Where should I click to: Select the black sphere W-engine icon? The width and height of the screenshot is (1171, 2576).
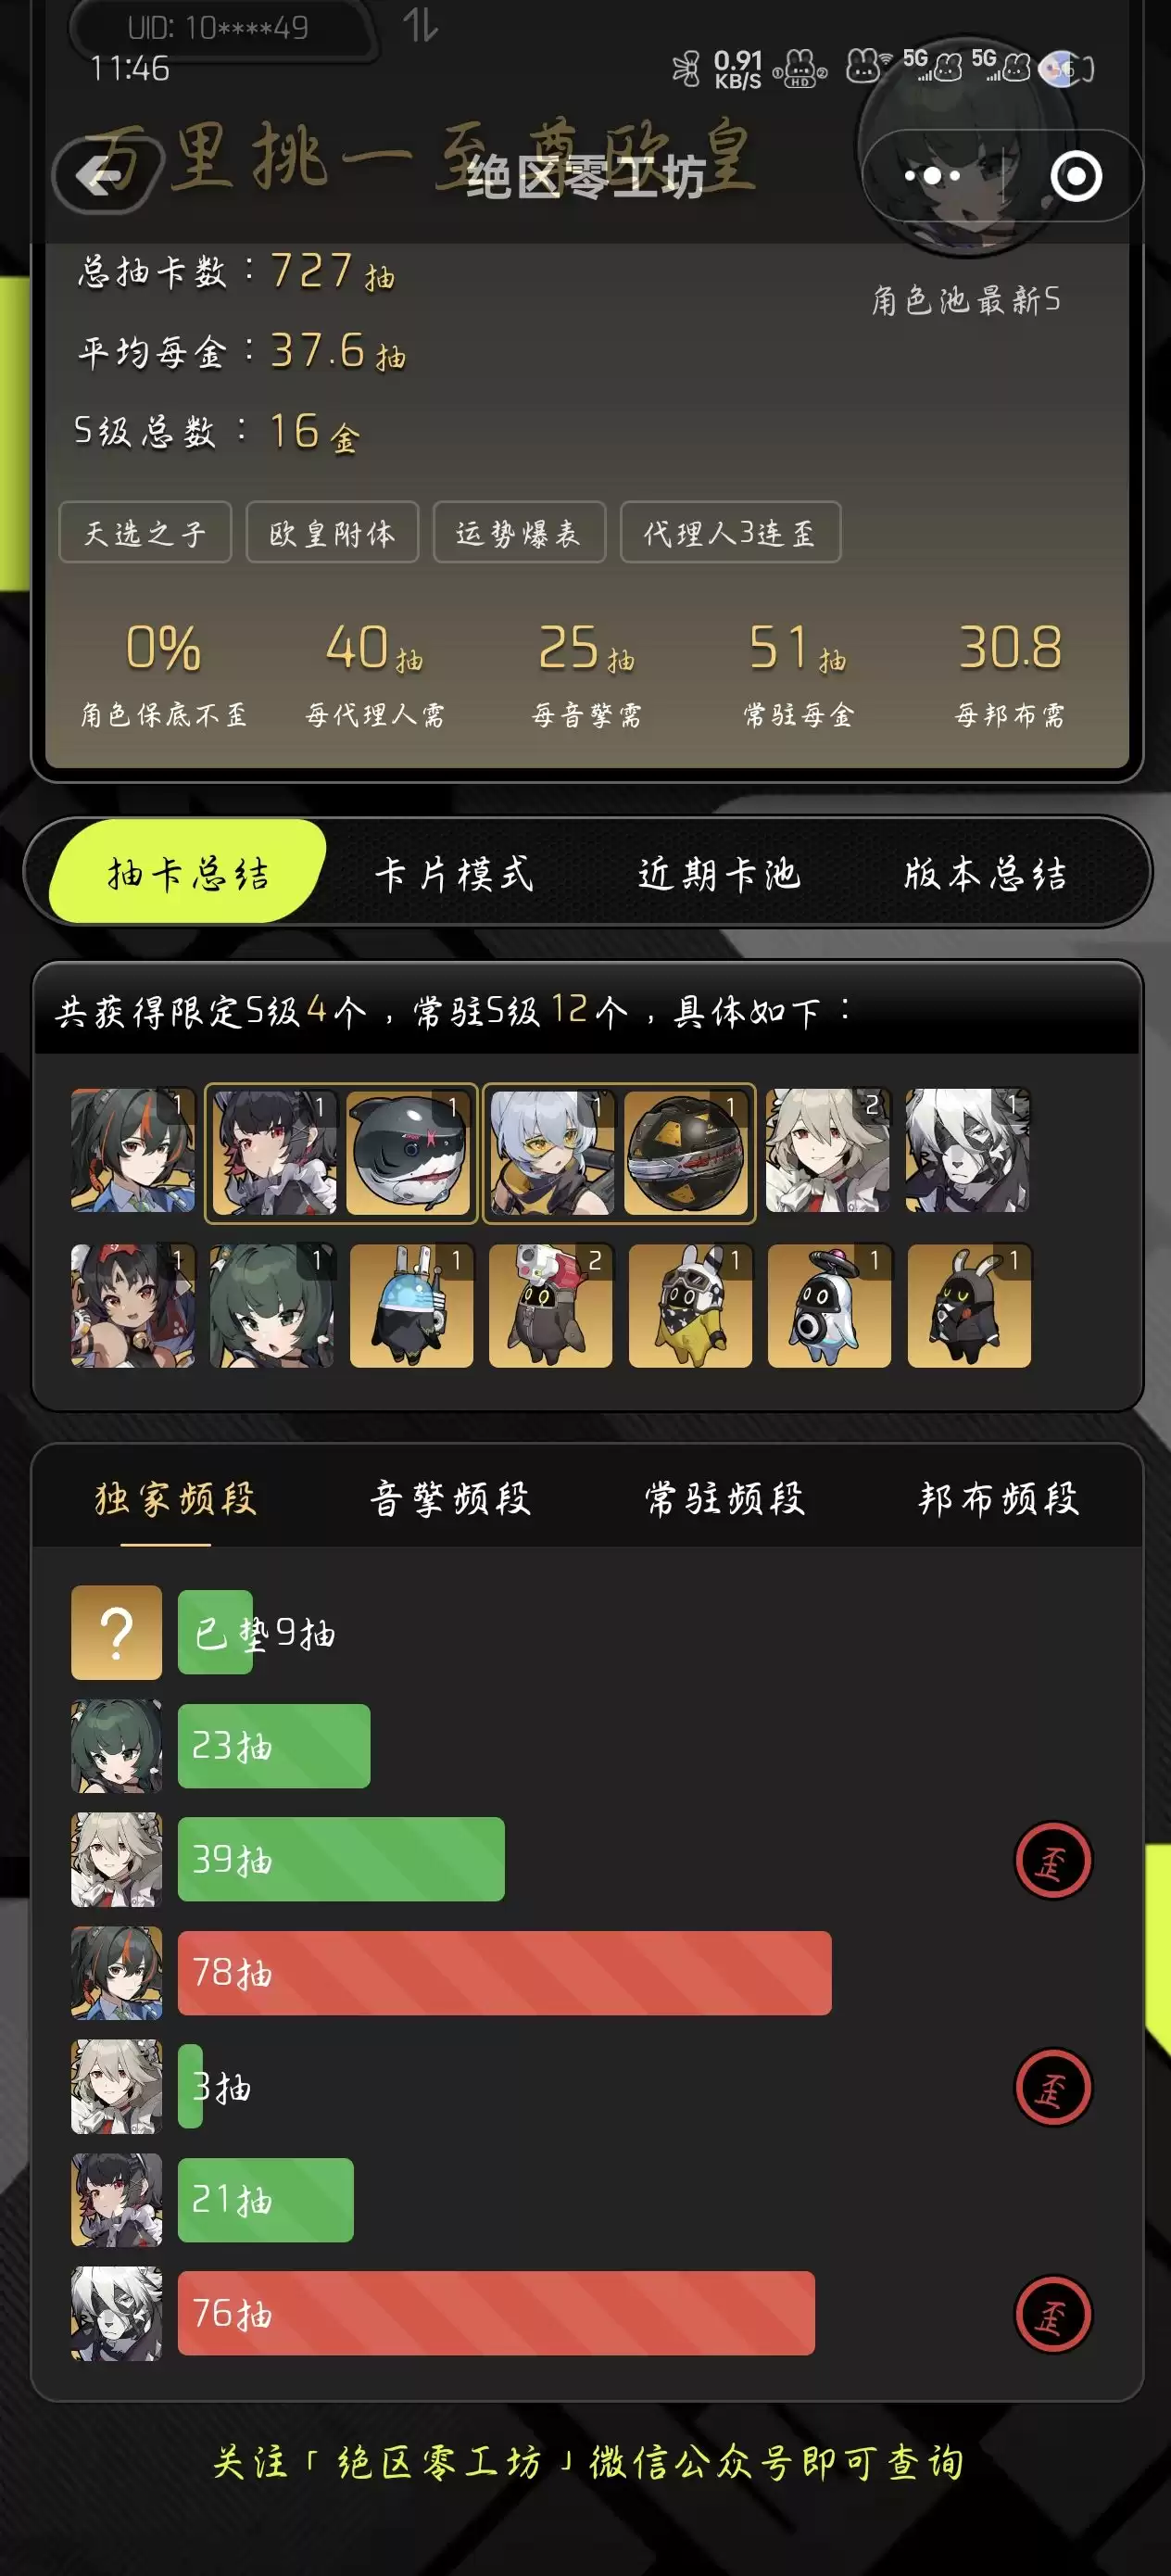(x=686, y=1152)
